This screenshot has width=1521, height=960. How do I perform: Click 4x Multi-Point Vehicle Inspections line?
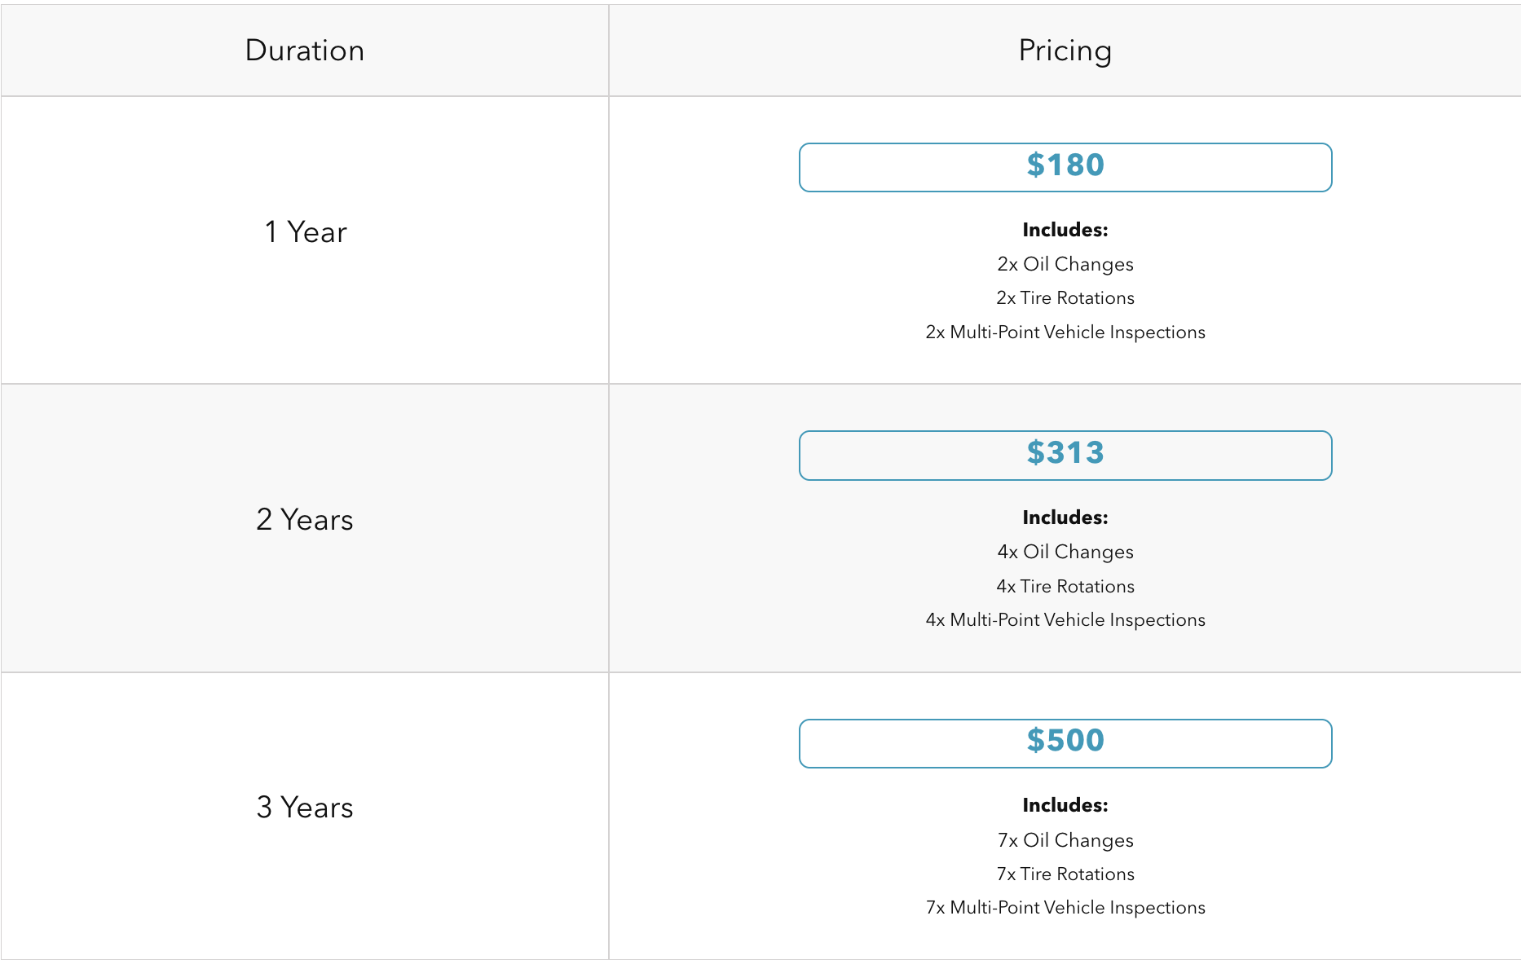tap(1065, 620)
